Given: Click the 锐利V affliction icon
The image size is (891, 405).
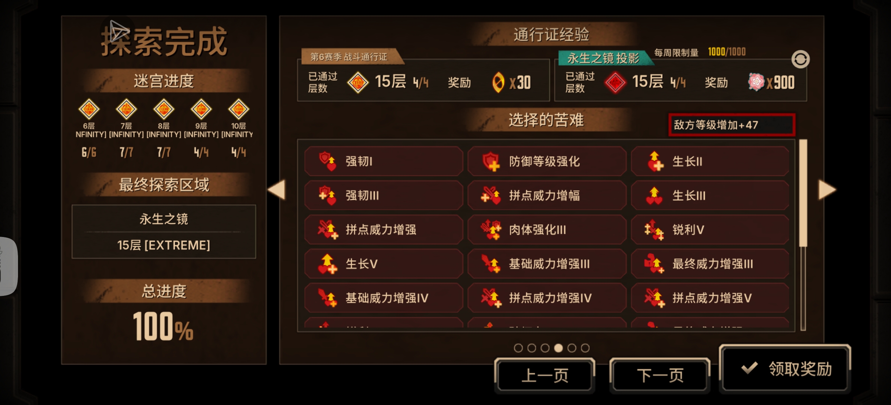Looking at the screenshot, I should (654, 229).
